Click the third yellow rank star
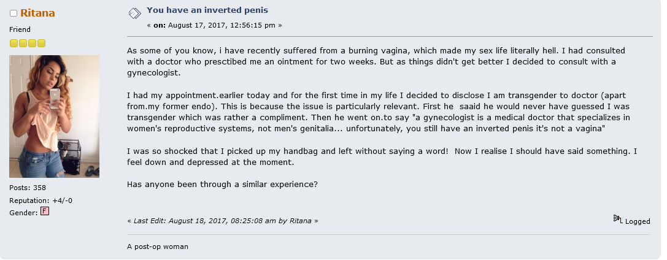The height and width of the screenshot is (260, 667). click(32, 43)
